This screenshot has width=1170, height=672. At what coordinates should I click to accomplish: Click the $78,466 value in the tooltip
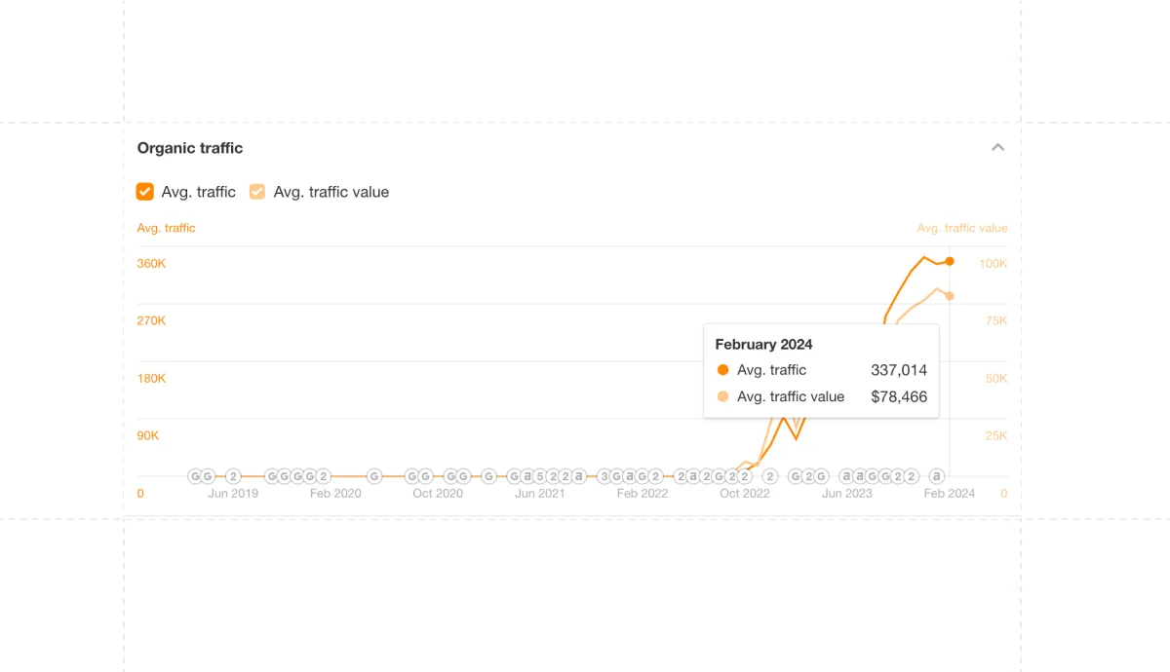[x=899, y=396]
